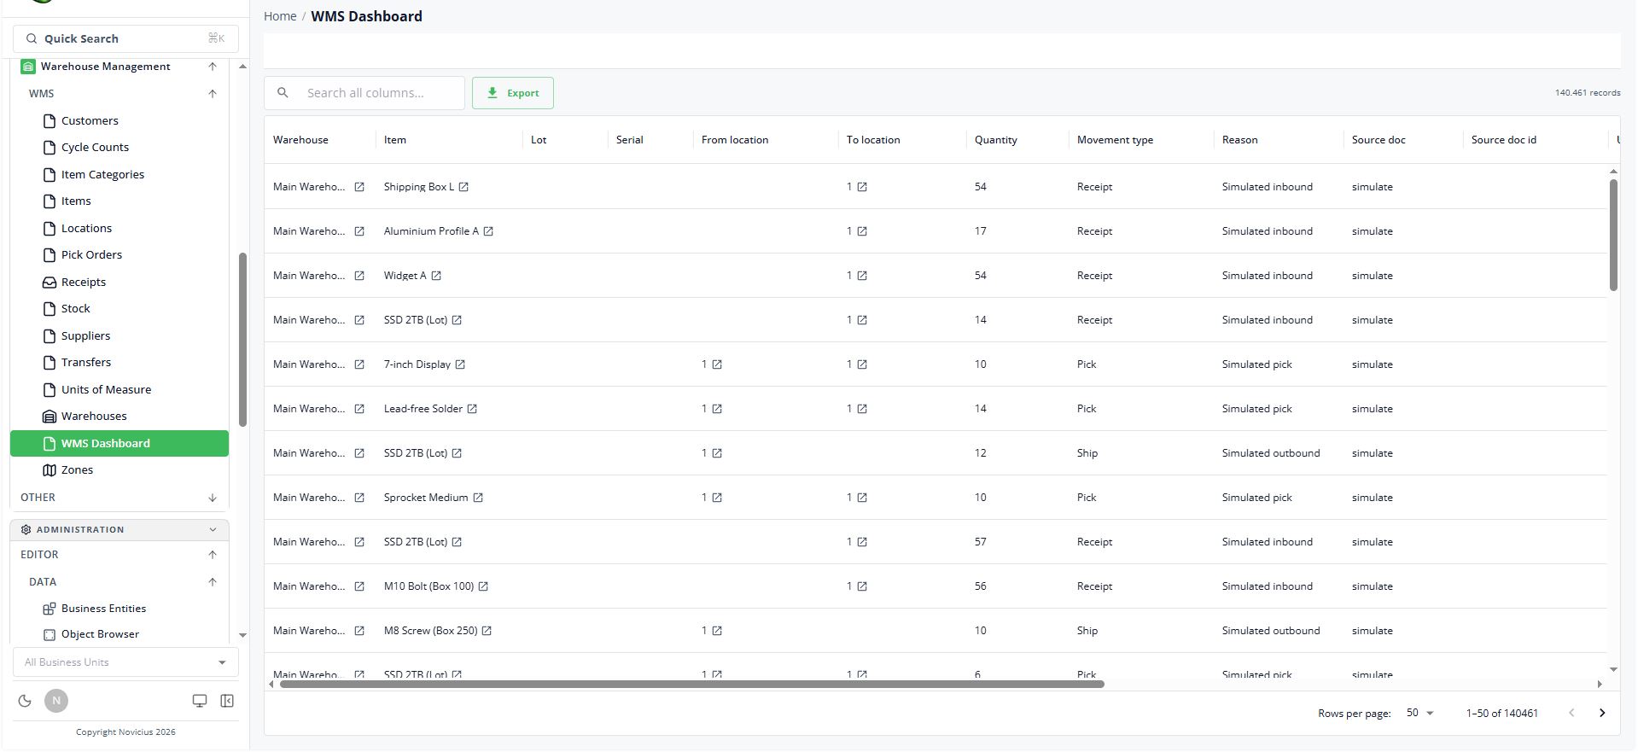Open to-location link in Aluminium Profile A row

click(x=862, y=231)
